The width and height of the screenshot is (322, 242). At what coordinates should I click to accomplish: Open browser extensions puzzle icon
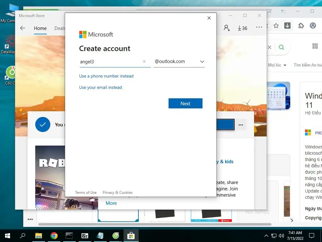pyautogui.click(x=301, y=26)
